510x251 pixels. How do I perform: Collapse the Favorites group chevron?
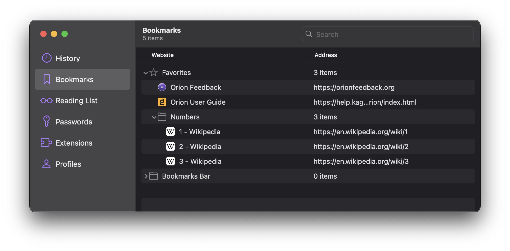coord(145,73)
